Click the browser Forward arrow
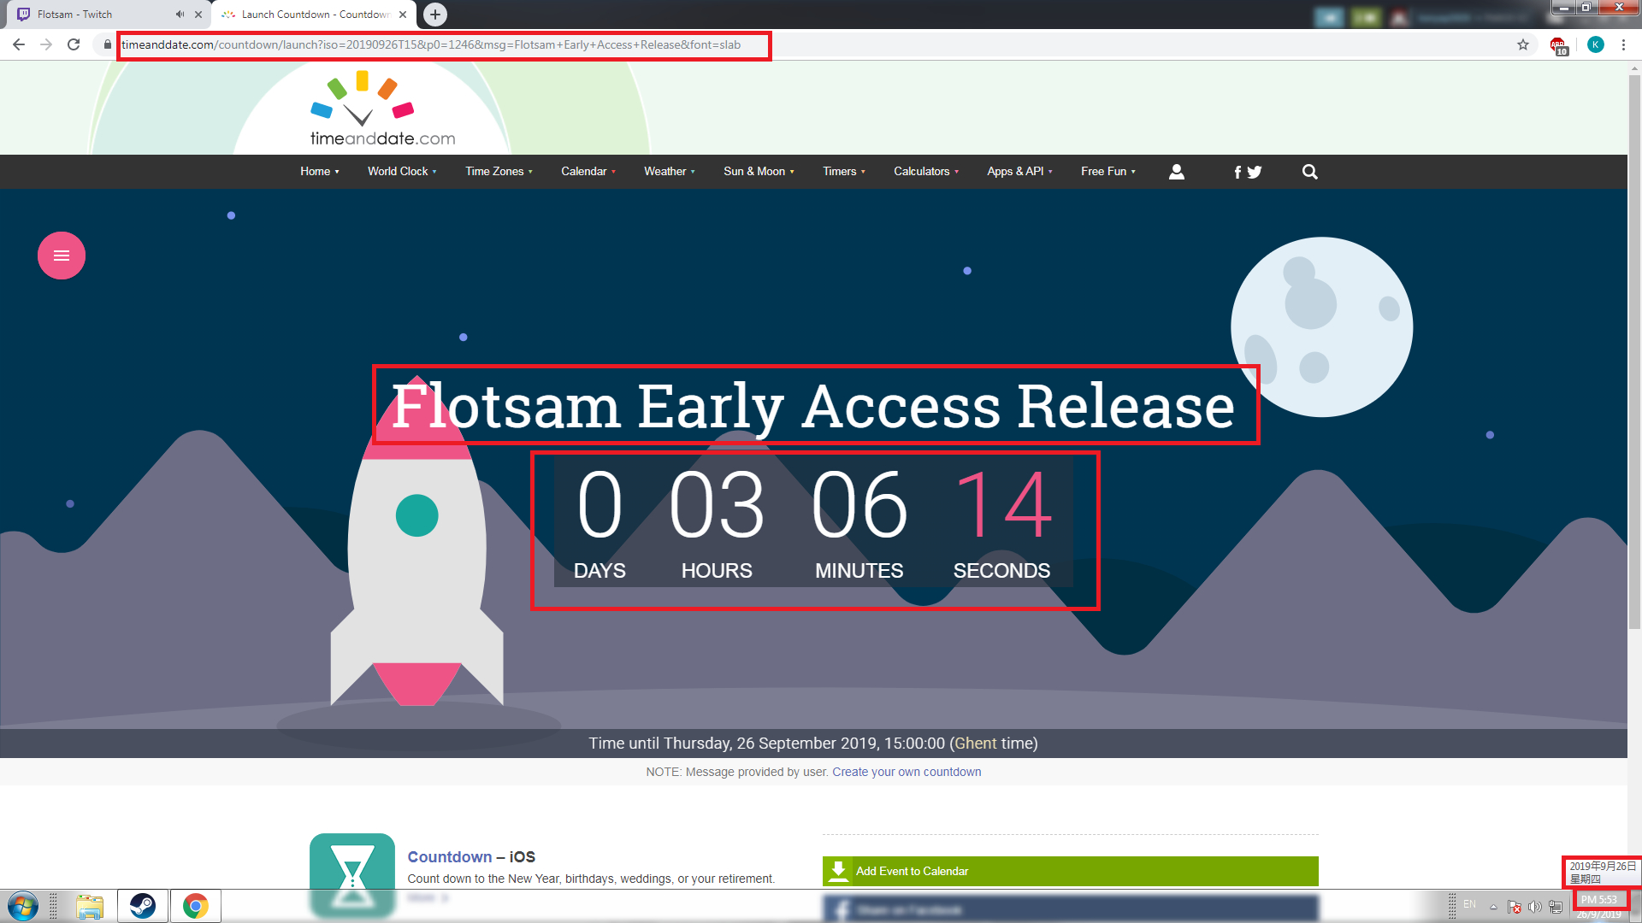Viewport: 1642px width, 923px height. click(46, 44)
